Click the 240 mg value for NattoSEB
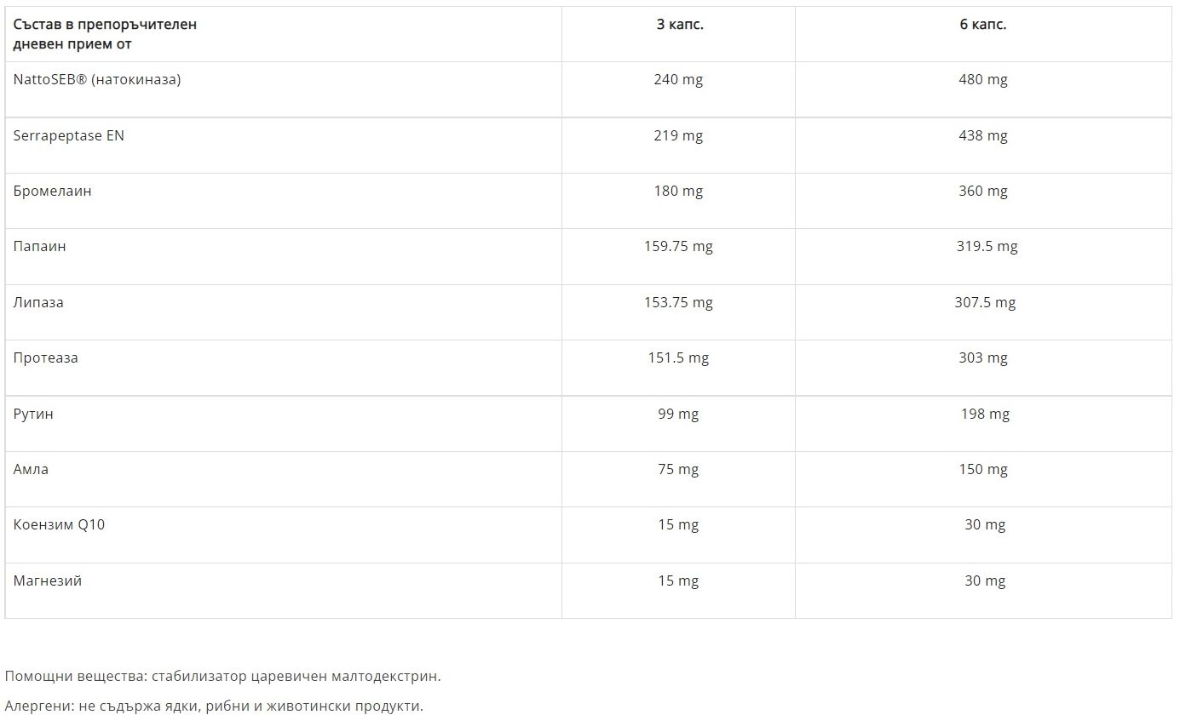 [x=678, y=80]
